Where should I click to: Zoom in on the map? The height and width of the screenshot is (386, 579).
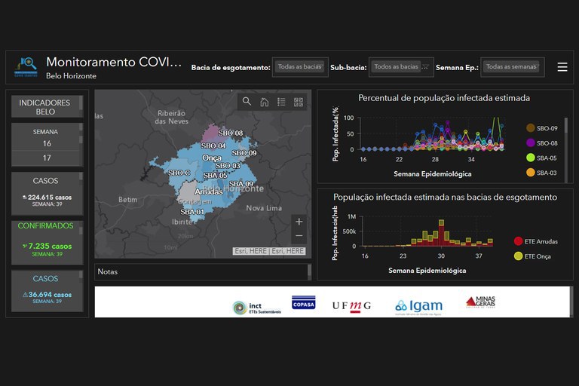coord(299,222)
